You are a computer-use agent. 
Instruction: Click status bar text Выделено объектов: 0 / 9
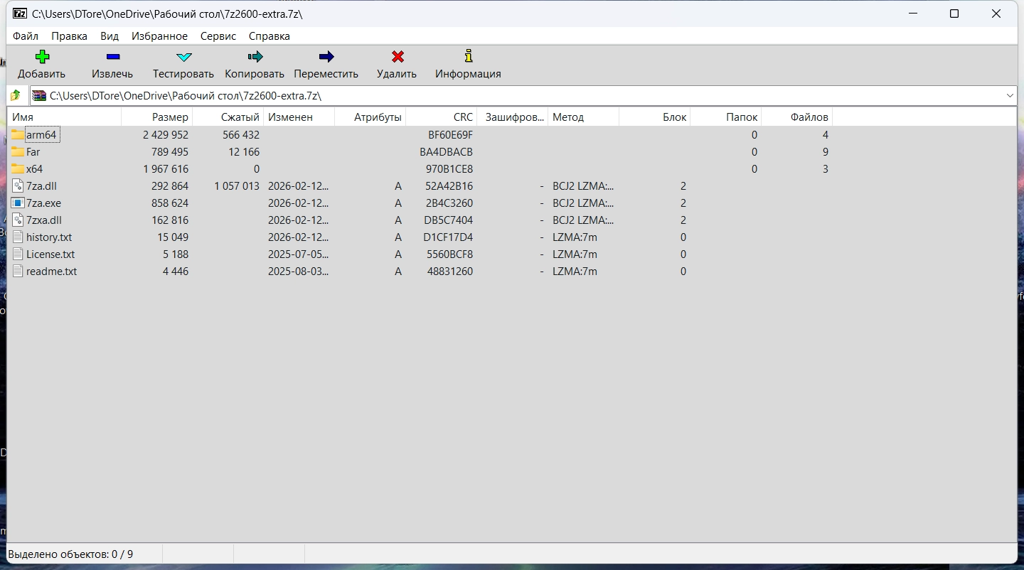coord(70,554)
